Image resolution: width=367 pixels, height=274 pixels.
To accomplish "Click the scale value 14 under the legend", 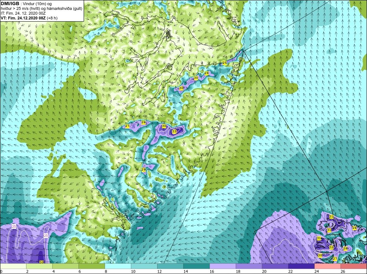I will [x=186, y=271].
